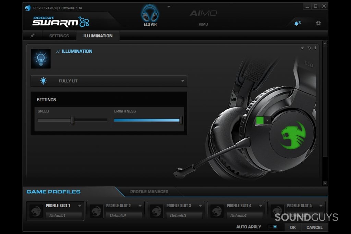Click the Profile Slot 3 Roccat icon
This screenshot has width=351, height=234.
point(157,211)
